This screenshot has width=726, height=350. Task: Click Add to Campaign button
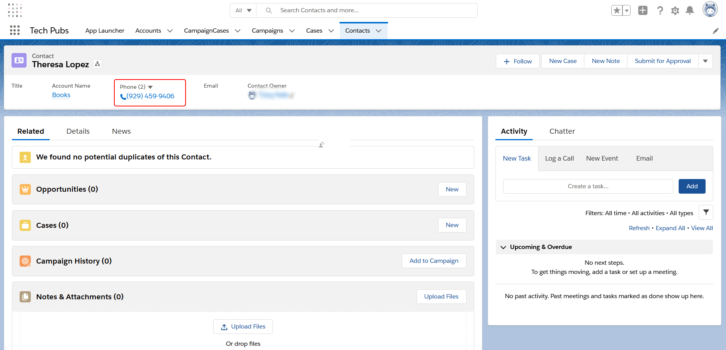pyautogui.click(x=434, y=261)
